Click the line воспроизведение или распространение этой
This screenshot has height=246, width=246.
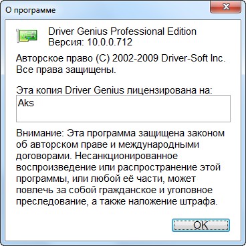tap(118, 167)
